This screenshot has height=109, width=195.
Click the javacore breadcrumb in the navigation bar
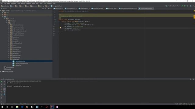click(x=34, y=6)
